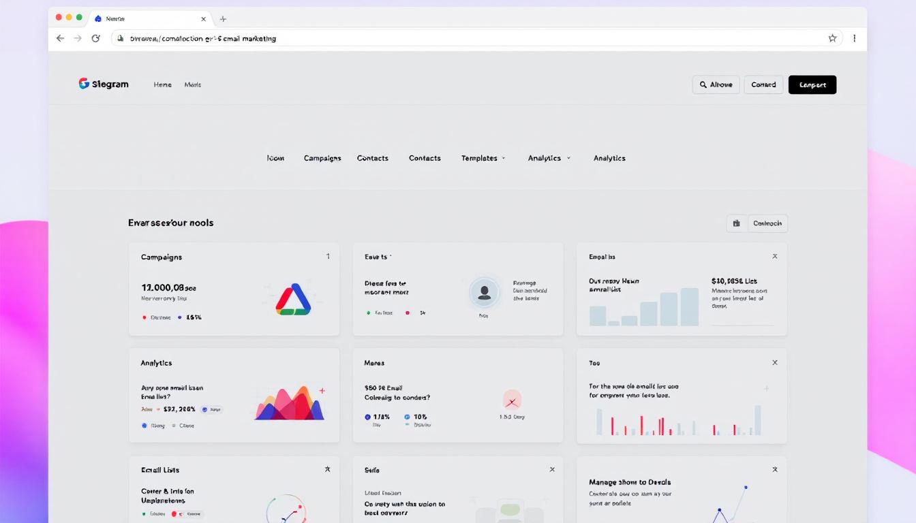This screenshot has height=523, width=916.
Task: Select Home in the top navigation
Action: [162, 84]
